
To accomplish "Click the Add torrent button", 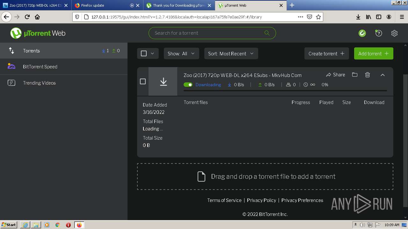I will point(374,53).
